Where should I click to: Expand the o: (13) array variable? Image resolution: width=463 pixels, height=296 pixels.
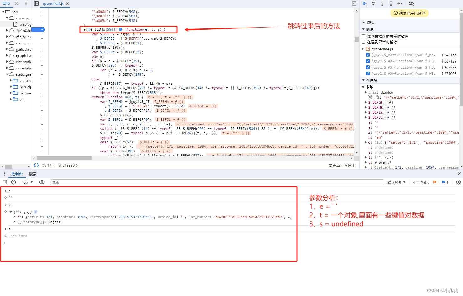click(366, 142)
